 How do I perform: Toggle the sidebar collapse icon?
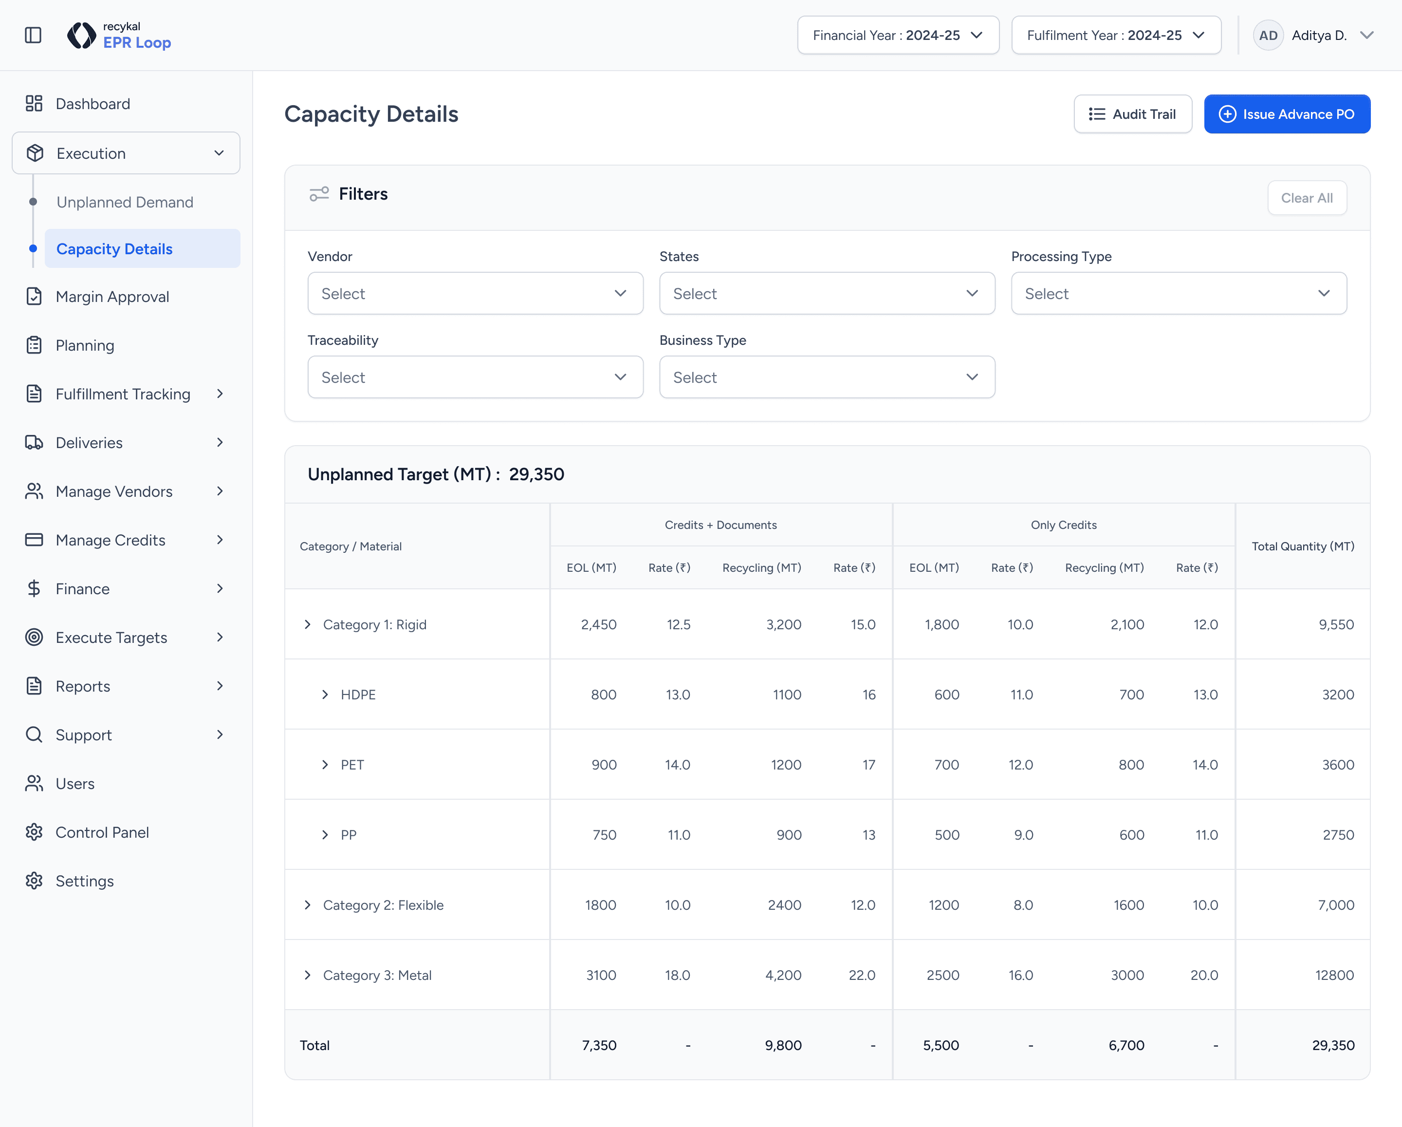pyautogui.click(x=33, y=35)
